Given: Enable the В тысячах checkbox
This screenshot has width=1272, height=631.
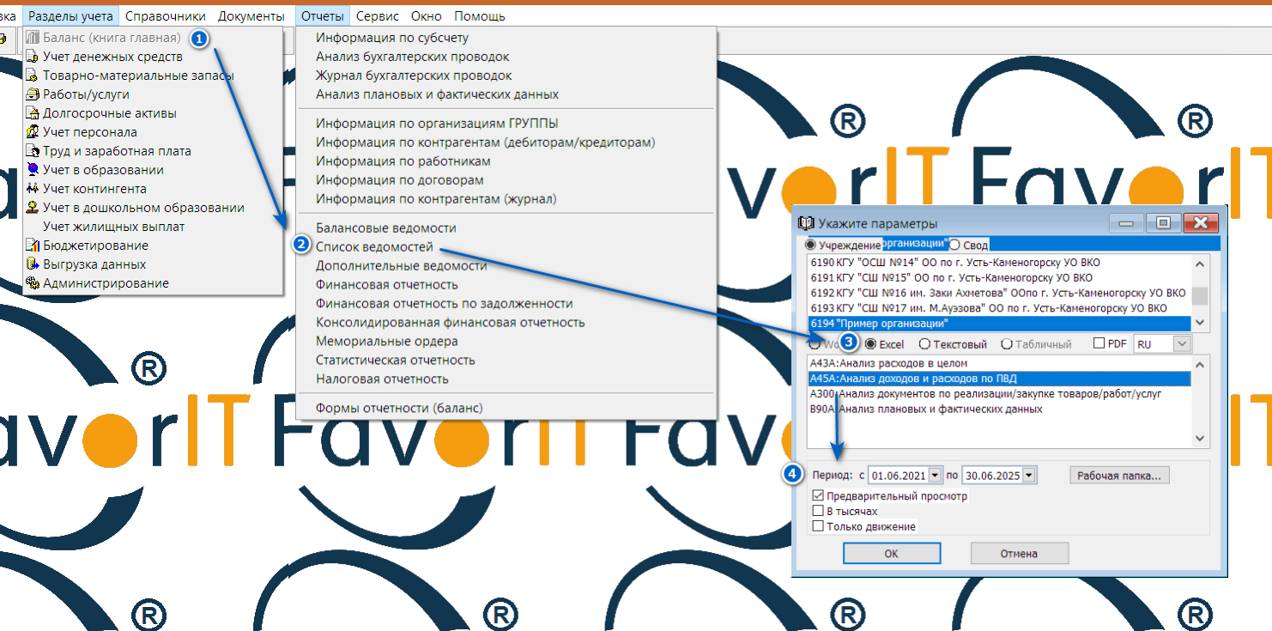Looking at the screenshot, I should pyautogui.click(x=818, y=511).
